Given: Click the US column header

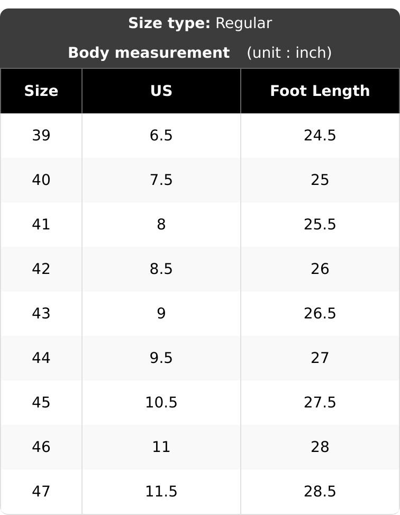Looking at the screenshot, I should point(161,91).
